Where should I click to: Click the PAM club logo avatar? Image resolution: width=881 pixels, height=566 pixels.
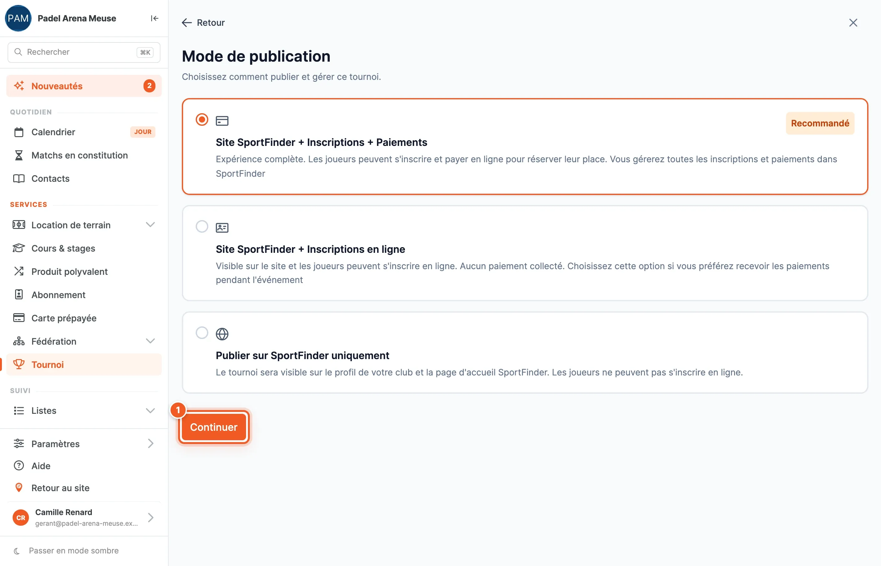click(18, 18)
